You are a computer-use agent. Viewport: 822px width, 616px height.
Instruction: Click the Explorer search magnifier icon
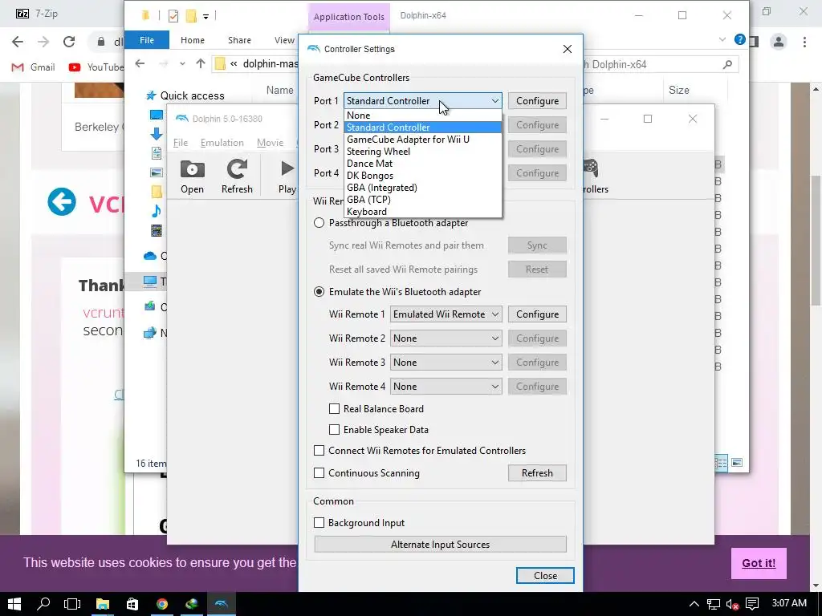[727, 64]
